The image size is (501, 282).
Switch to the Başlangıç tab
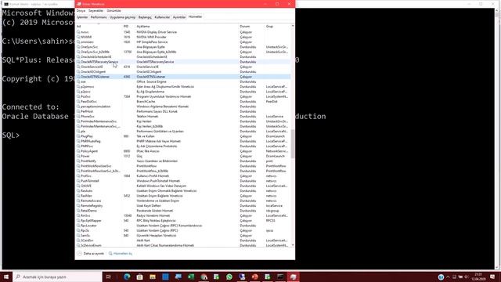145,17
